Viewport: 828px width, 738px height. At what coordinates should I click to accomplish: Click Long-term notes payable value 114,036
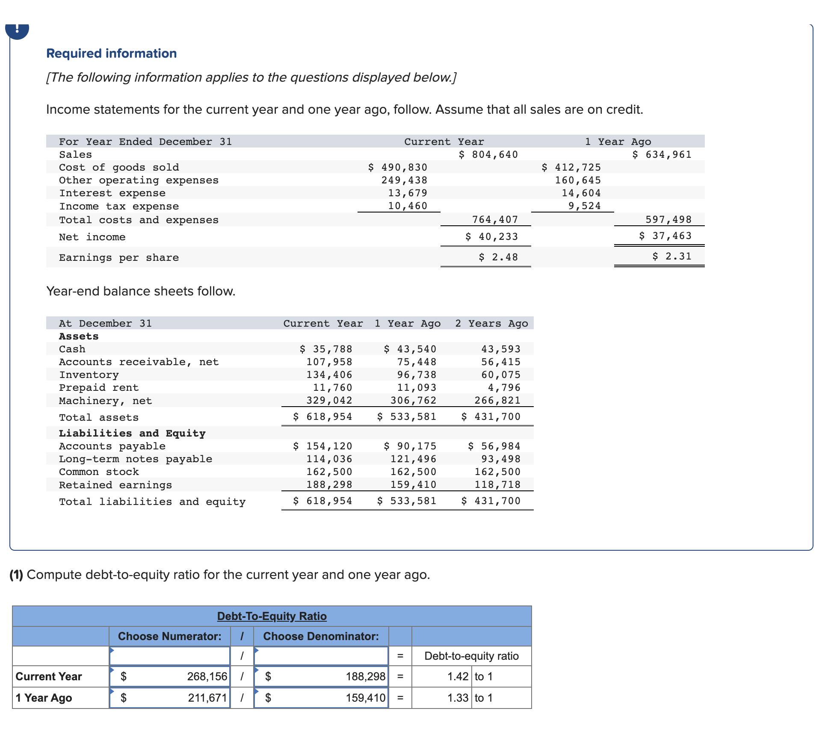point(329,459)
